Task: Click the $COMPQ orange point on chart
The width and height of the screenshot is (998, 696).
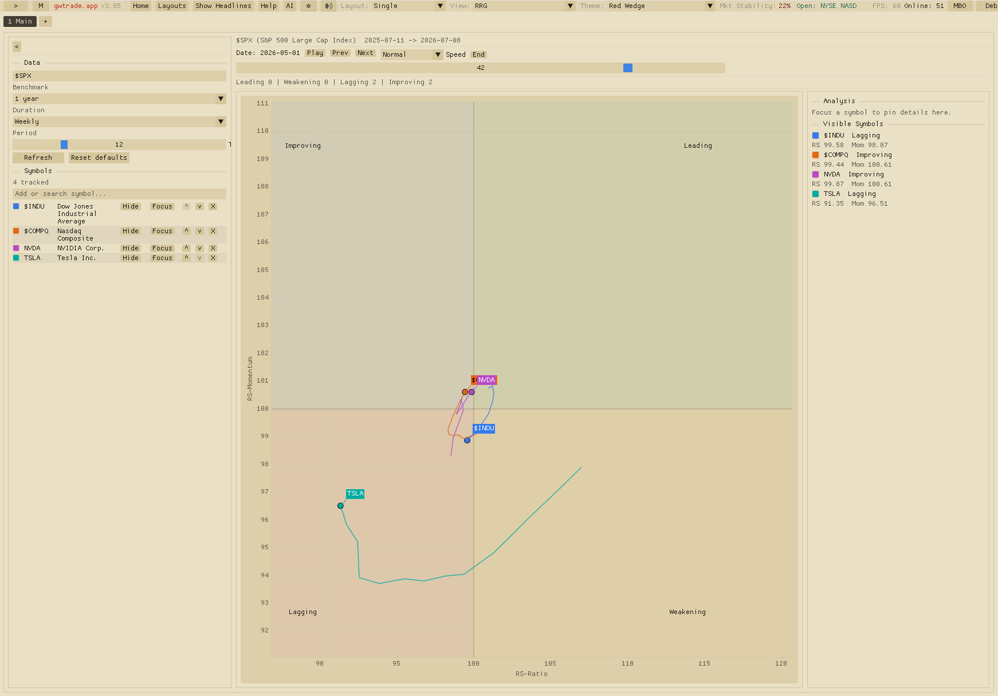Action: [465, 392]
